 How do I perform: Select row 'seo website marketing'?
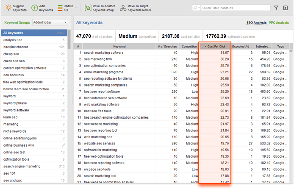[181, 124]
